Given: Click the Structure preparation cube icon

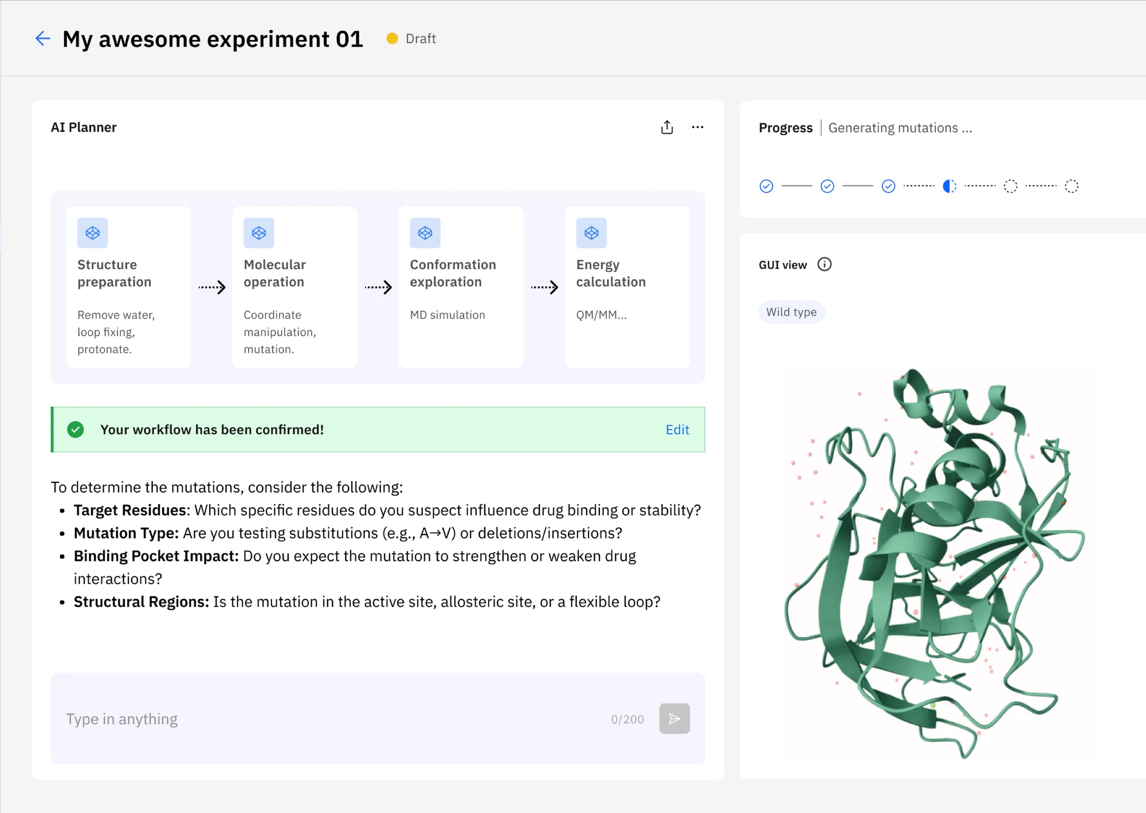Looking at the screenshot, I should (x=93, y=233).
